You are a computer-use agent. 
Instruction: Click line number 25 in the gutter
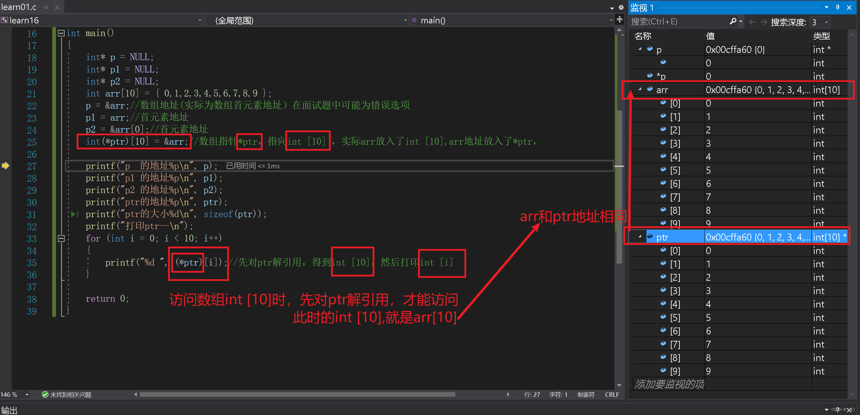coord(32,142)
